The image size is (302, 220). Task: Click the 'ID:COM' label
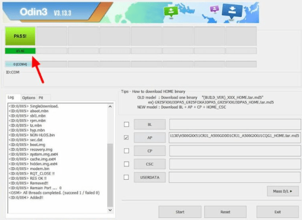pos(13,72)
